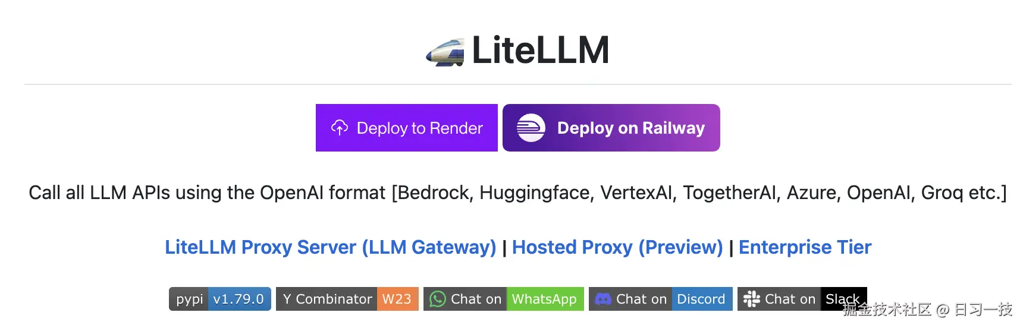Click the "Call all LLM APIs" description text
Viewport: 1023px width, 328px height.
tap(517, 193)
